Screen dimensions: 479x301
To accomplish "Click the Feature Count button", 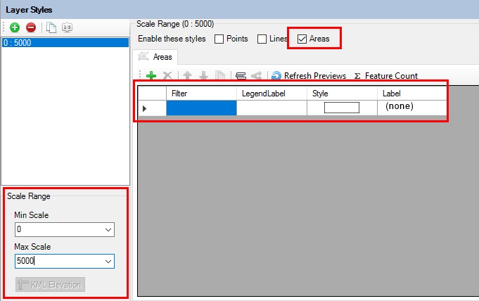I will (x=385, y=75).
